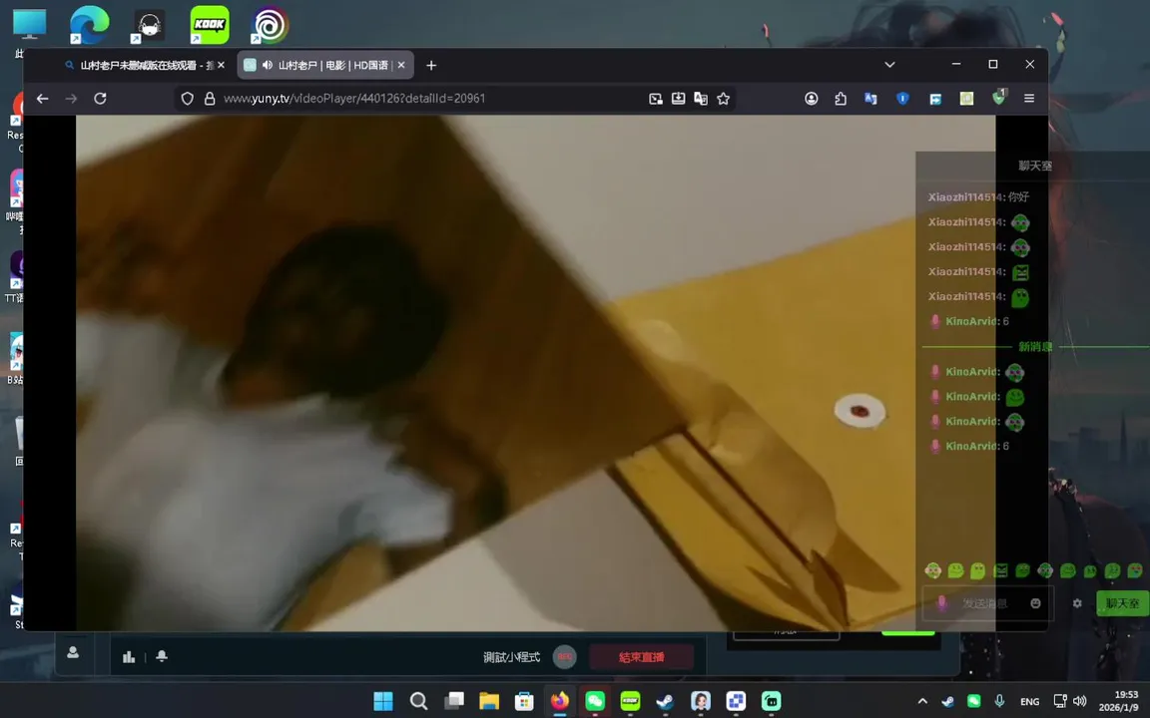Click the green shield adblock extension icon
The width and height of the screenshot is (1150, 718).
click(x=999, y=98)
